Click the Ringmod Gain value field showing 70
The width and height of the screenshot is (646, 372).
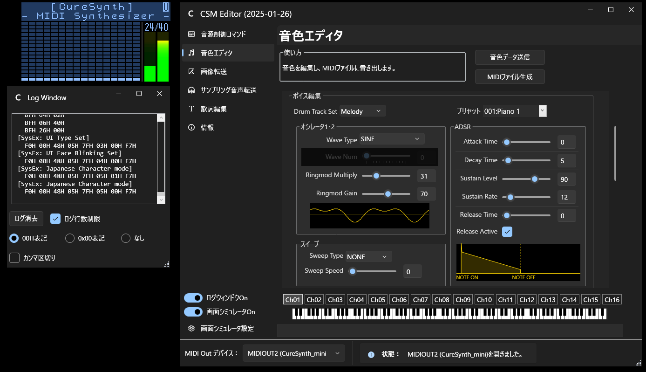pyautogui.click(x=426, y=193)
